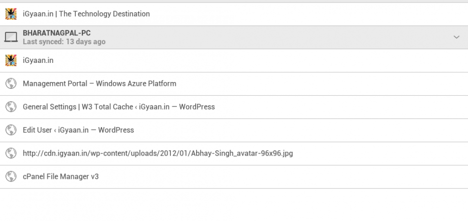The height and width of the screenshot is (221, 468).
Task: Click the favicon next to iGyaan.in tab
Action: point(11,60)
